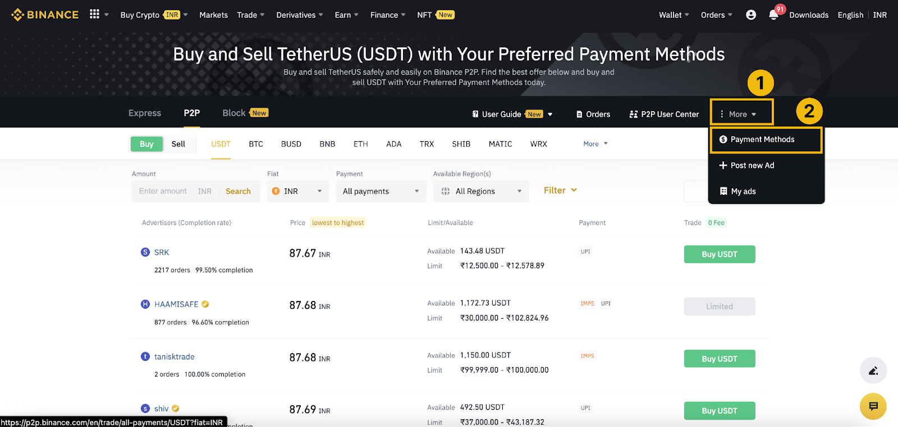
Task: Open the notifications bell icon
Action: 773,15
